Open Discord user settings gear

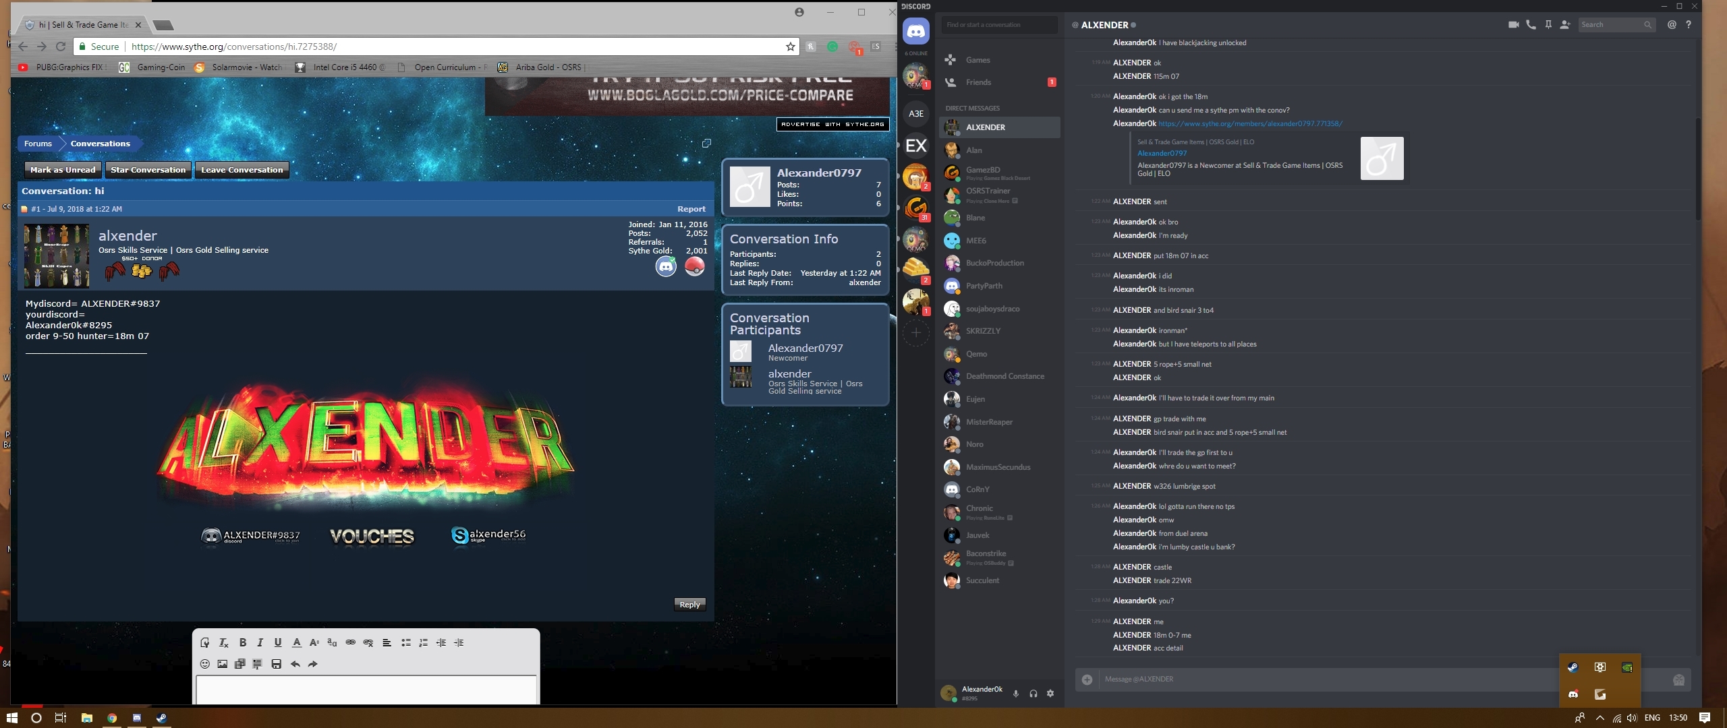(1050, 694)
